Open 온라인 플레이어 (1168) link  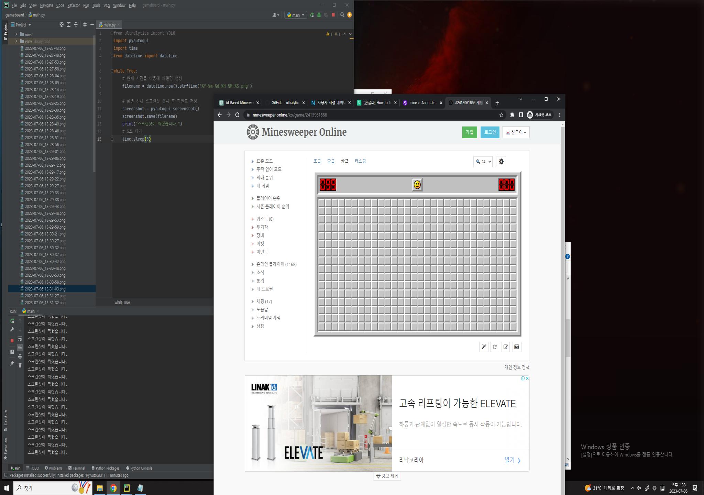coord(276,264)
